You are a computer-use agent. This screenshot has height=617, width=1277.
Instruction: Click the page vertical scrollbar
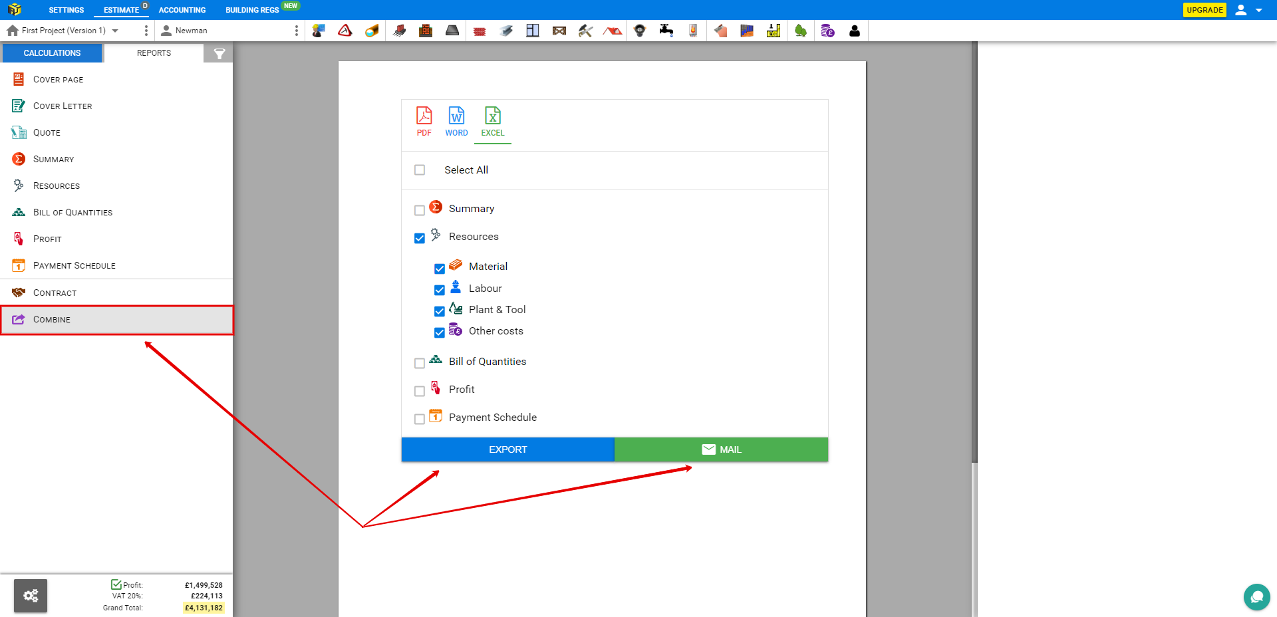pos(974,253)
